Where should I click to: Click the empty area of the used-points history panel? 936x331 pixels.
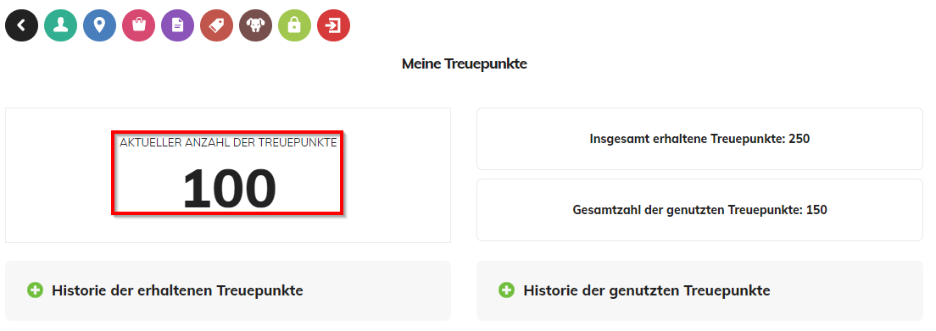[848, 291]
